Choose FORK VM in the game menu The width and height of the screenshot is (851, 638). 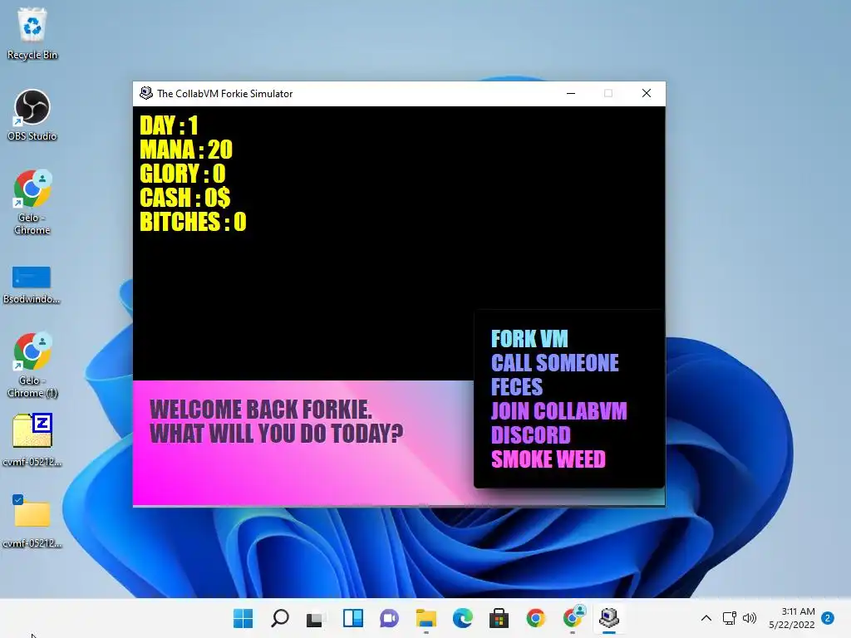529,339
